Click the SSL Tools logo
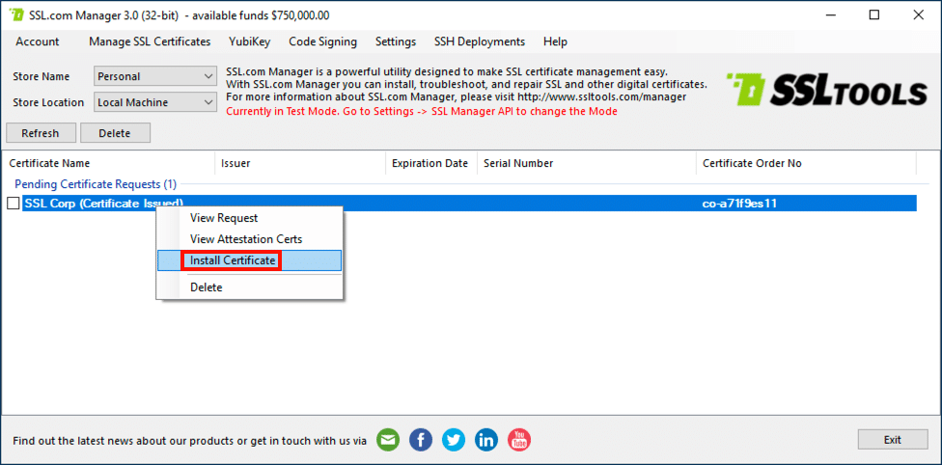 [825, 91]
